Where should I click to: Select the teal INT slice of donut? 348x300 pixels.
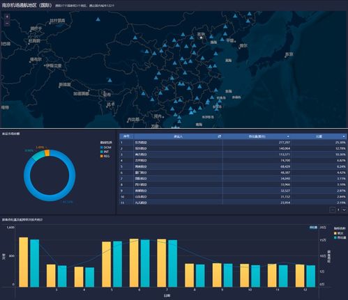coord(38,155)
